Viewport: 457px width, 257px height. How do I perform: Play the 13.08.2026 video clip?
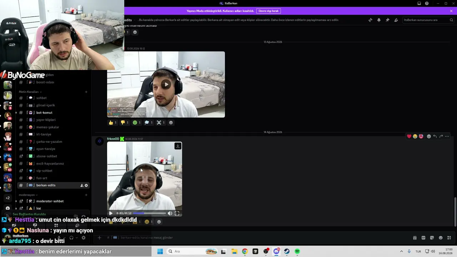pyautogui.click(x=166, y=85)
